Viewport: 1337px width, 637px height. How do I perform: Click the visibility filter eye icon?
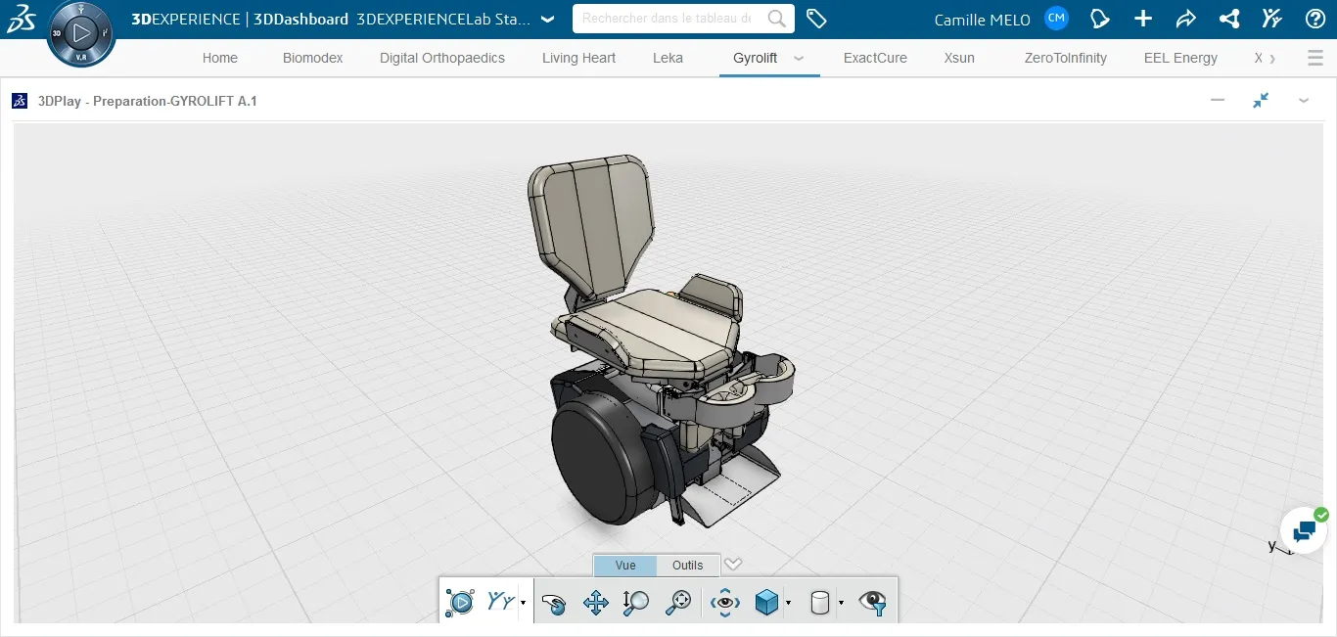(874, 602)
